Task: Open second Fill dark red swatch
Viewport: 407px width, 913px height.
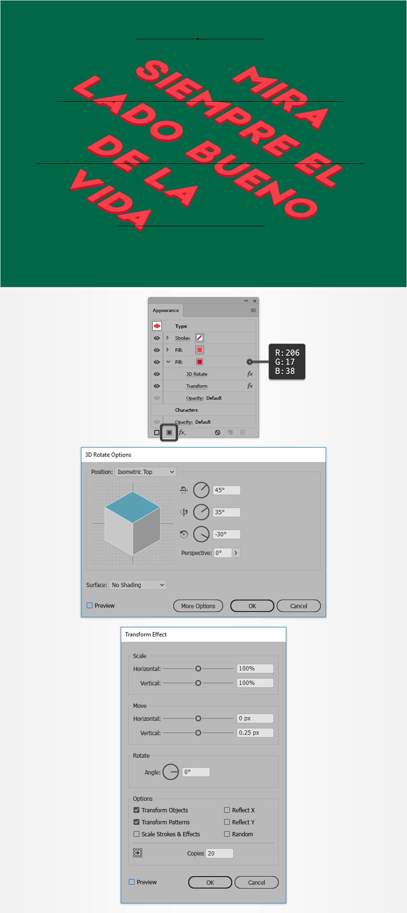Action: coord(200,362)
